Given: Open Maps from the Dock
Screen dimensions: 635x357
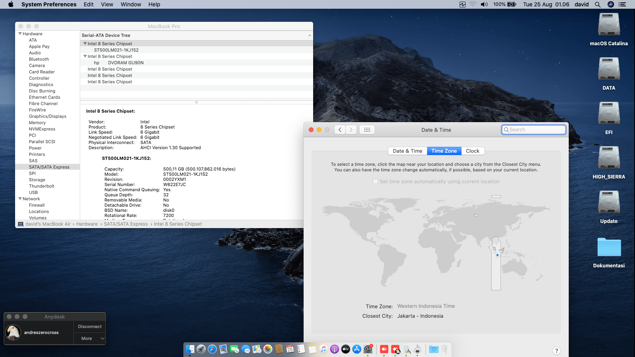Looking at the screenshot, I should coord(257,349).
